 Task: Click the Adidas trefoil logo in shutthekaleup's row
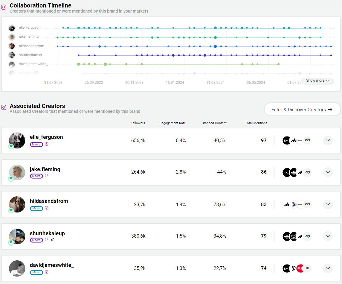click(286, 236)
